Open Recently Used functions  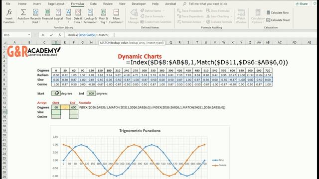tap(35, 16)
